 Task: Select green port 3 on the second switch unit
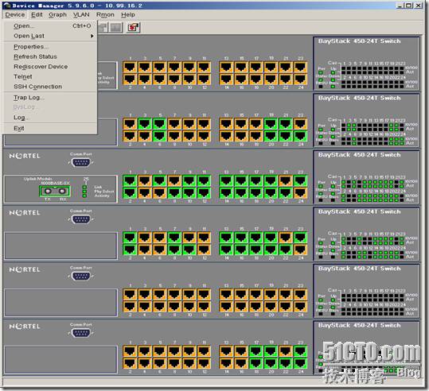(145, 124)
